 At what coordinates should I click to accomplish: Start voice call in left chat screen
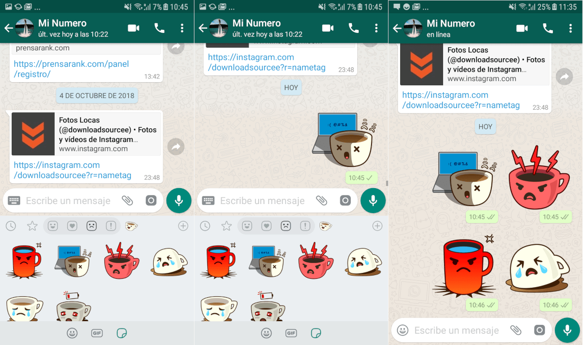tap(160, 28)
